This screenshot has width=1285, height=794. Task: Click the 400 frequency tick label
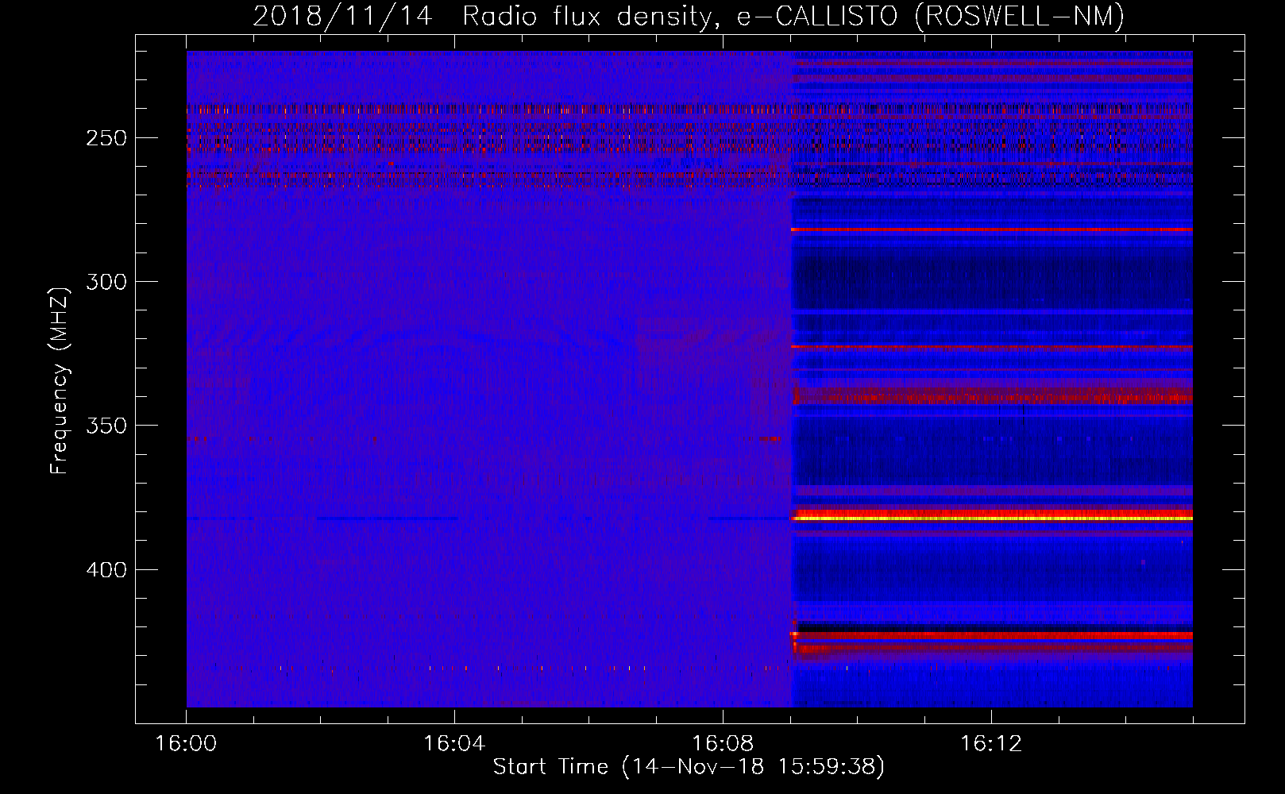(x=106, y=570)
